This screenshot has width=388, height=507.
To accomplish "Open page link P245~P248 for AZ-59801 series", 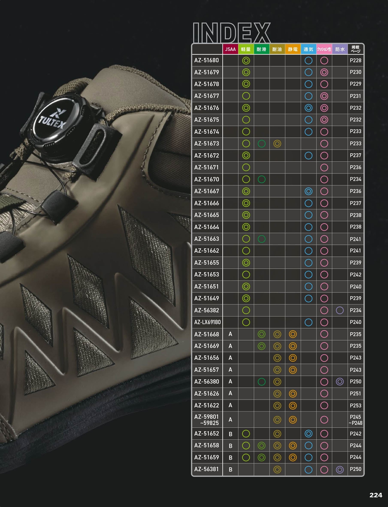I will tap(355, 420).
